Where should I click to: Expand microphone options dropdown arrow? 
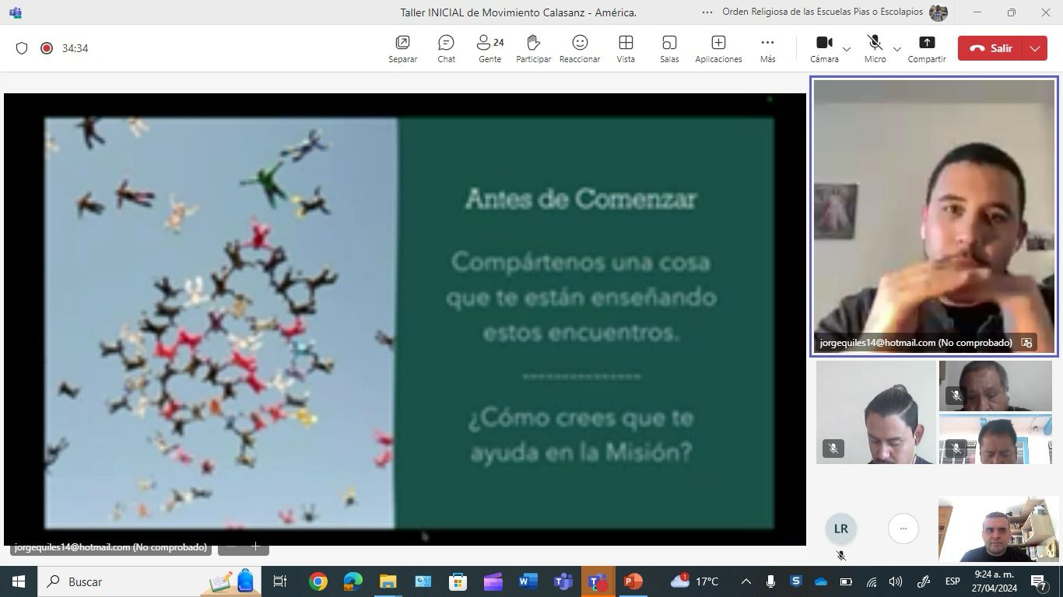(x=896, y=49)
